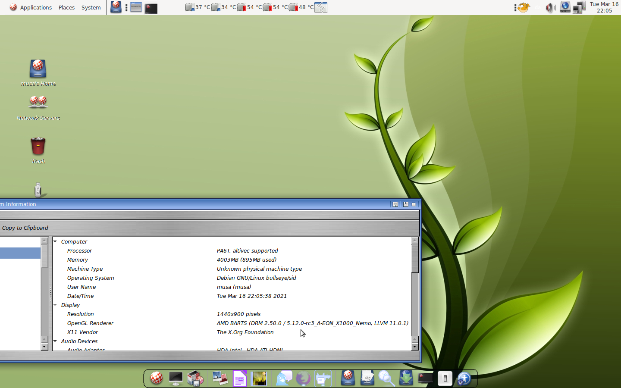This screenshot has width=621, height=388.
Task: Open the terminal launcher in top panel
Action: tap(151, 8)
